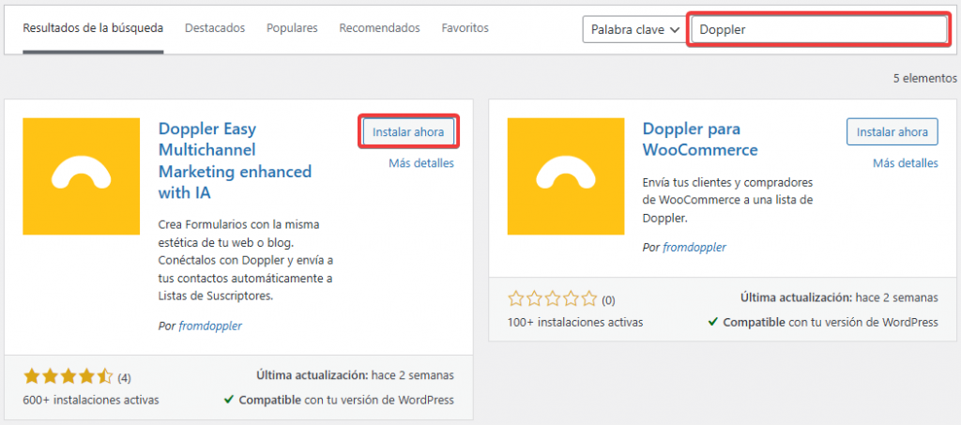Open the Populares tab

[x=293, y=28]
